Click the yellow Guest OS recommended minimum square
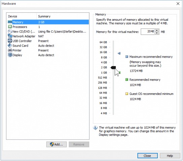This screenshot has height=161, width=183. point(126,94)
